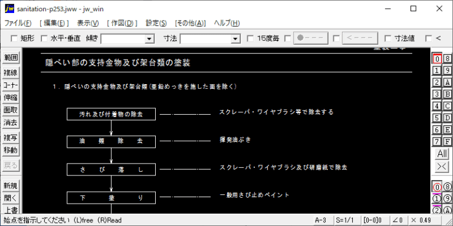Click the 戻る undo button
The height and width of the screenshot is (226, 453).
(11, 165)
